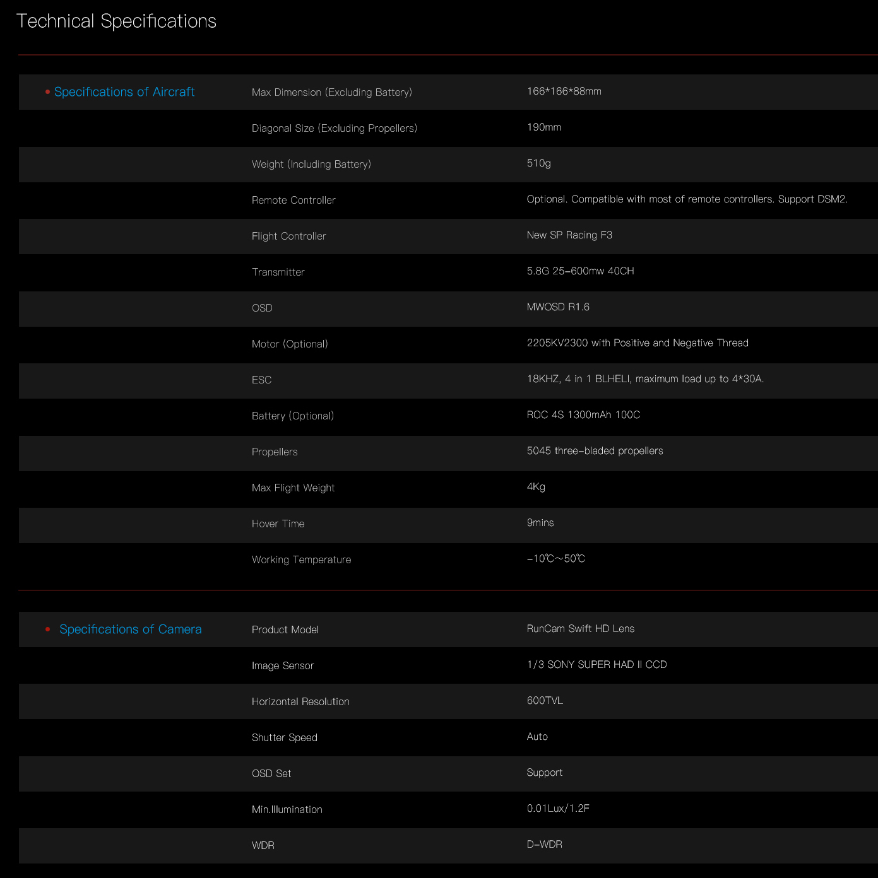Image resolution: width=878 pixels, height=878 pixels.
Task: Select the Diagonal Size 190mm value
Action: tap(543, 127)
